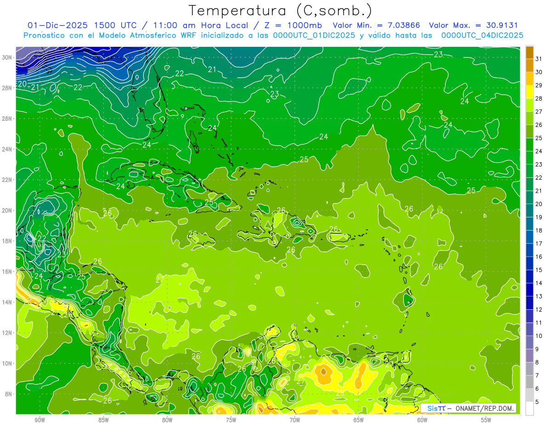
Task: Select the 55W longitude axis label
Action: pos(486,420)
